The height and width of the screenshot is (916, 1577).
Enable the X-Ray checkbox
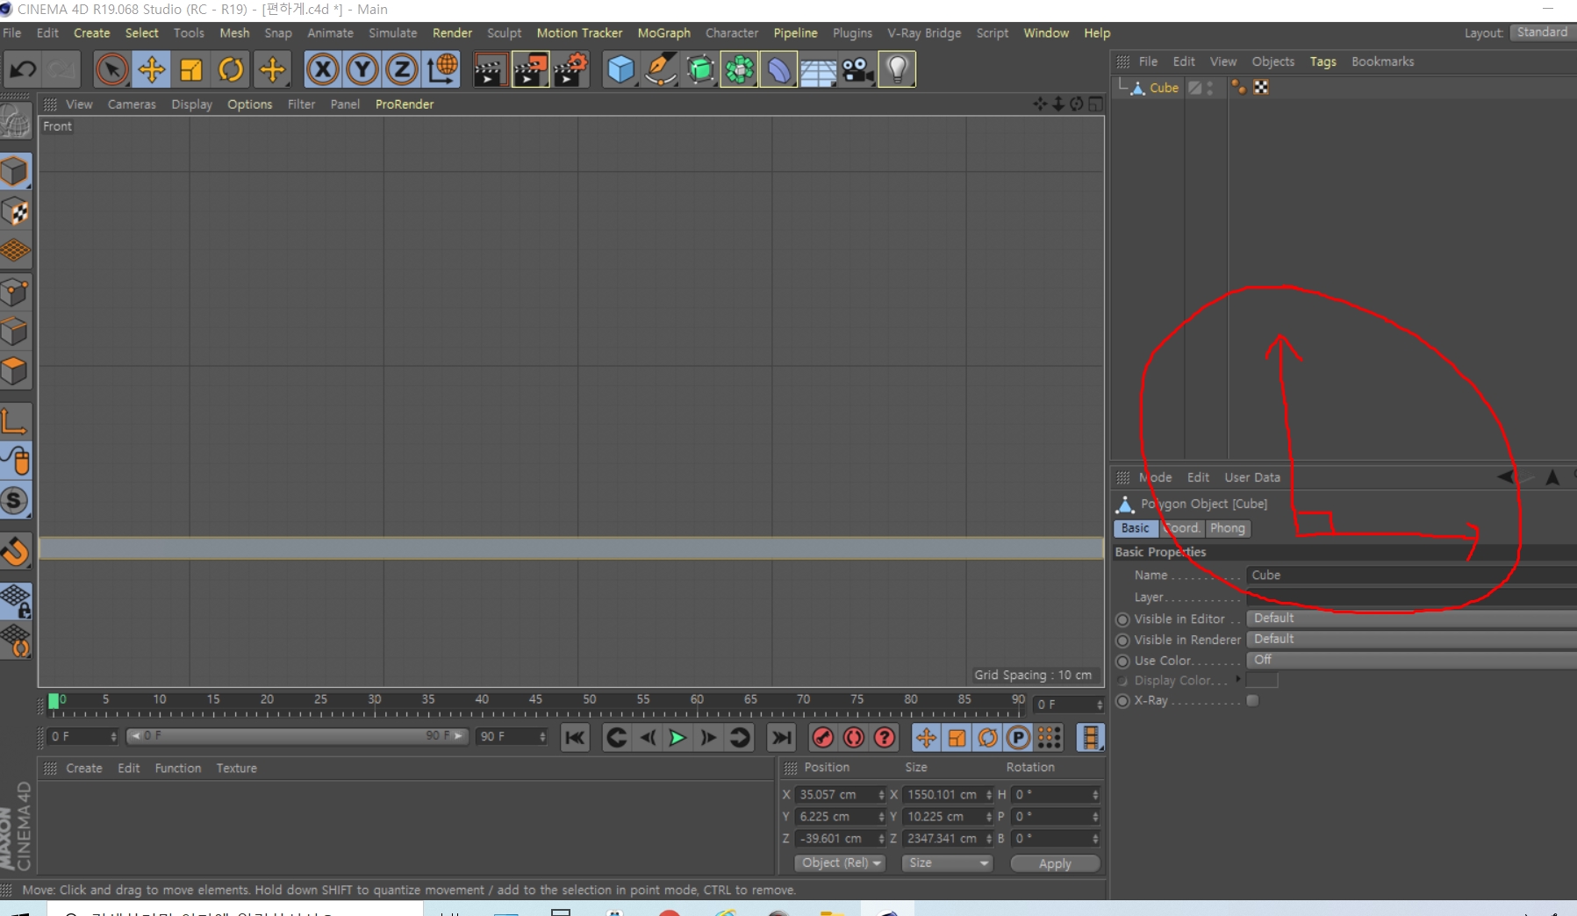point(1252,700)
